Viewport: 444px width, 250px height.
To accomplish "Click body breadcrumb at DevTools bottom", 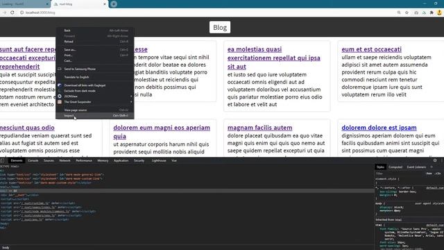I will (6, 247).
